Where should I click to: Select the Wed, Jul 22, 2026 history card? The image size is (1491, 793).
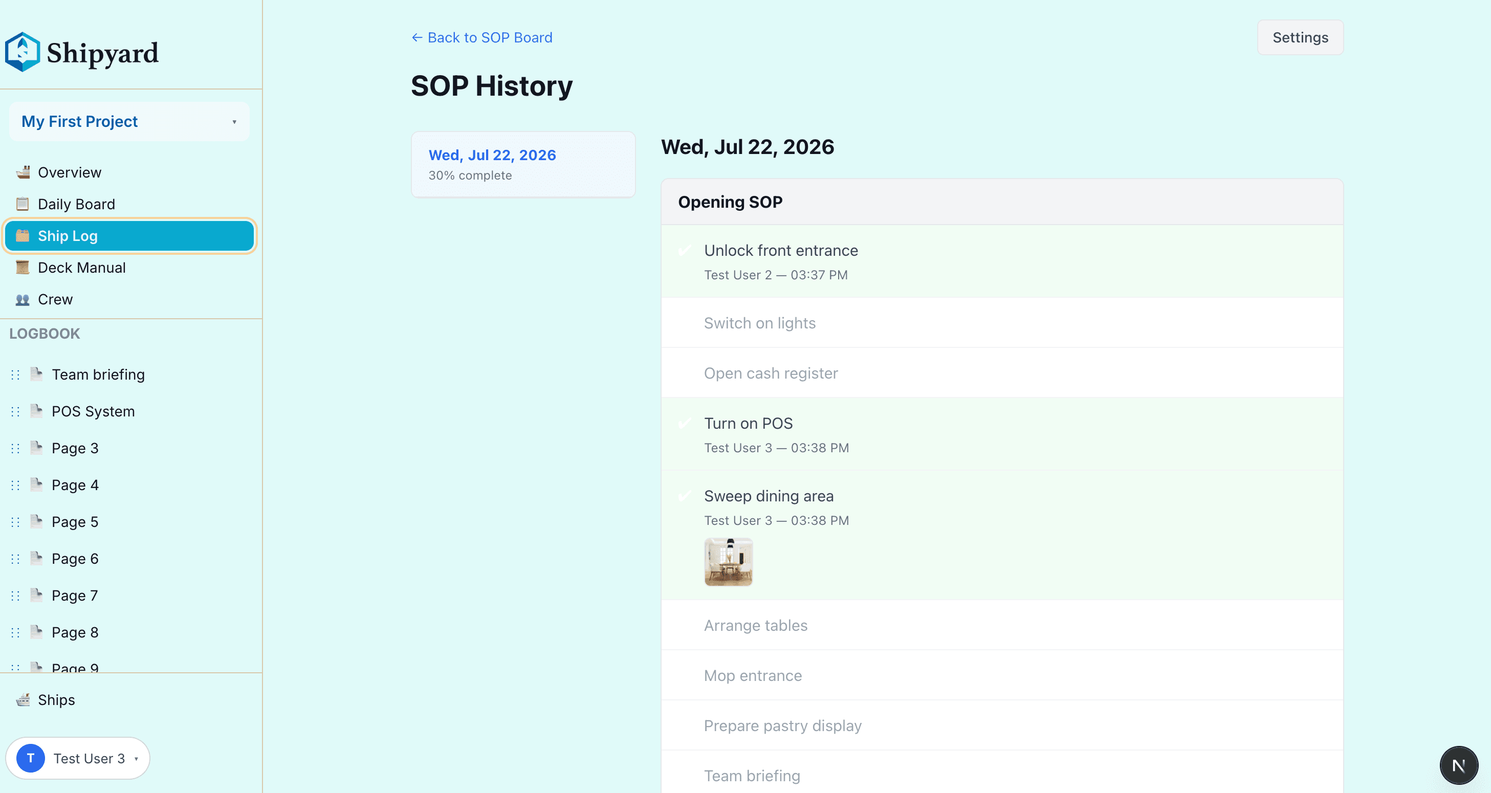pyautogui.click(x=523, y=164)
